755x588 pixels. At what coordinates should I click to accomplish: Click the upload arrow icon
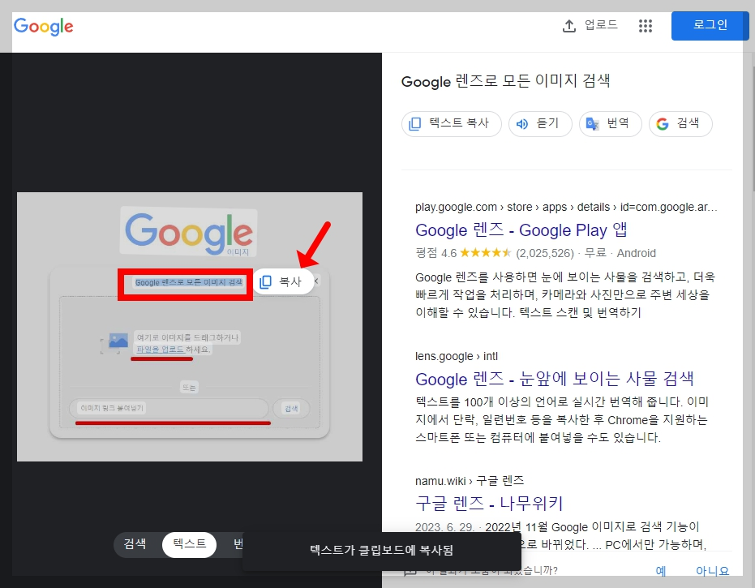coord(568,25)
